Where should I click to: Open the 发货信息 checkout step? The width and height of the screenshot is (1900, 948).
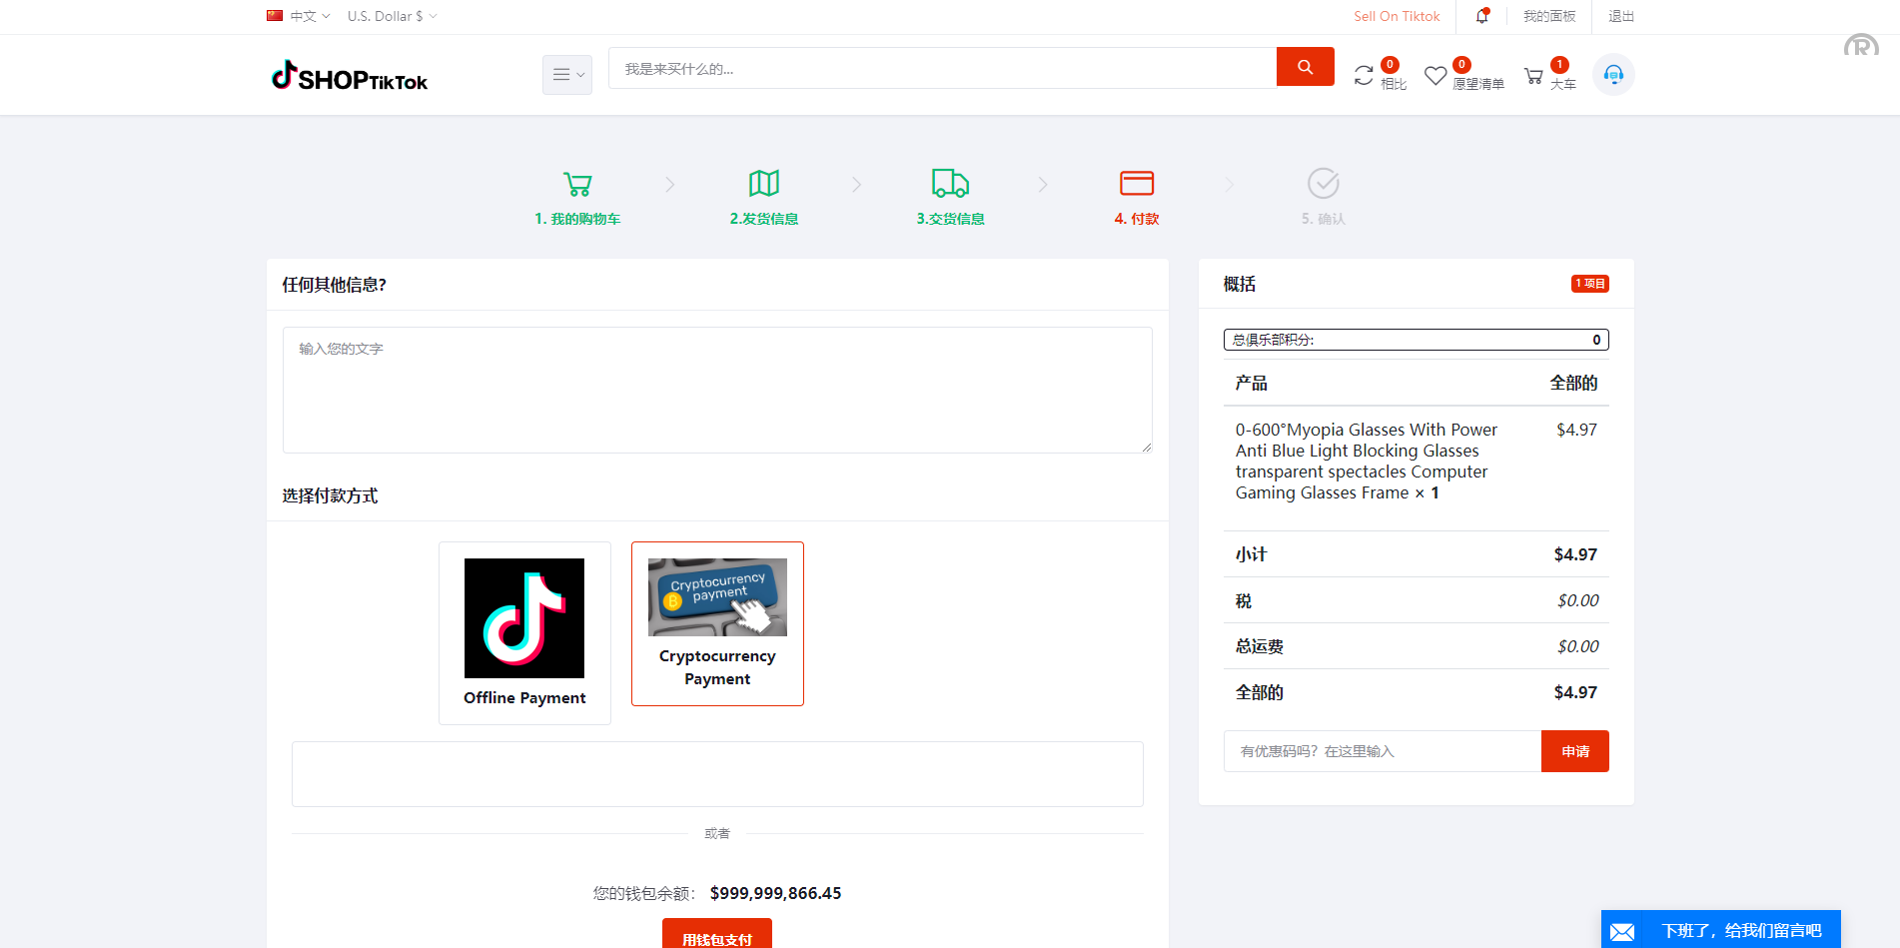(x=763, y=196)
